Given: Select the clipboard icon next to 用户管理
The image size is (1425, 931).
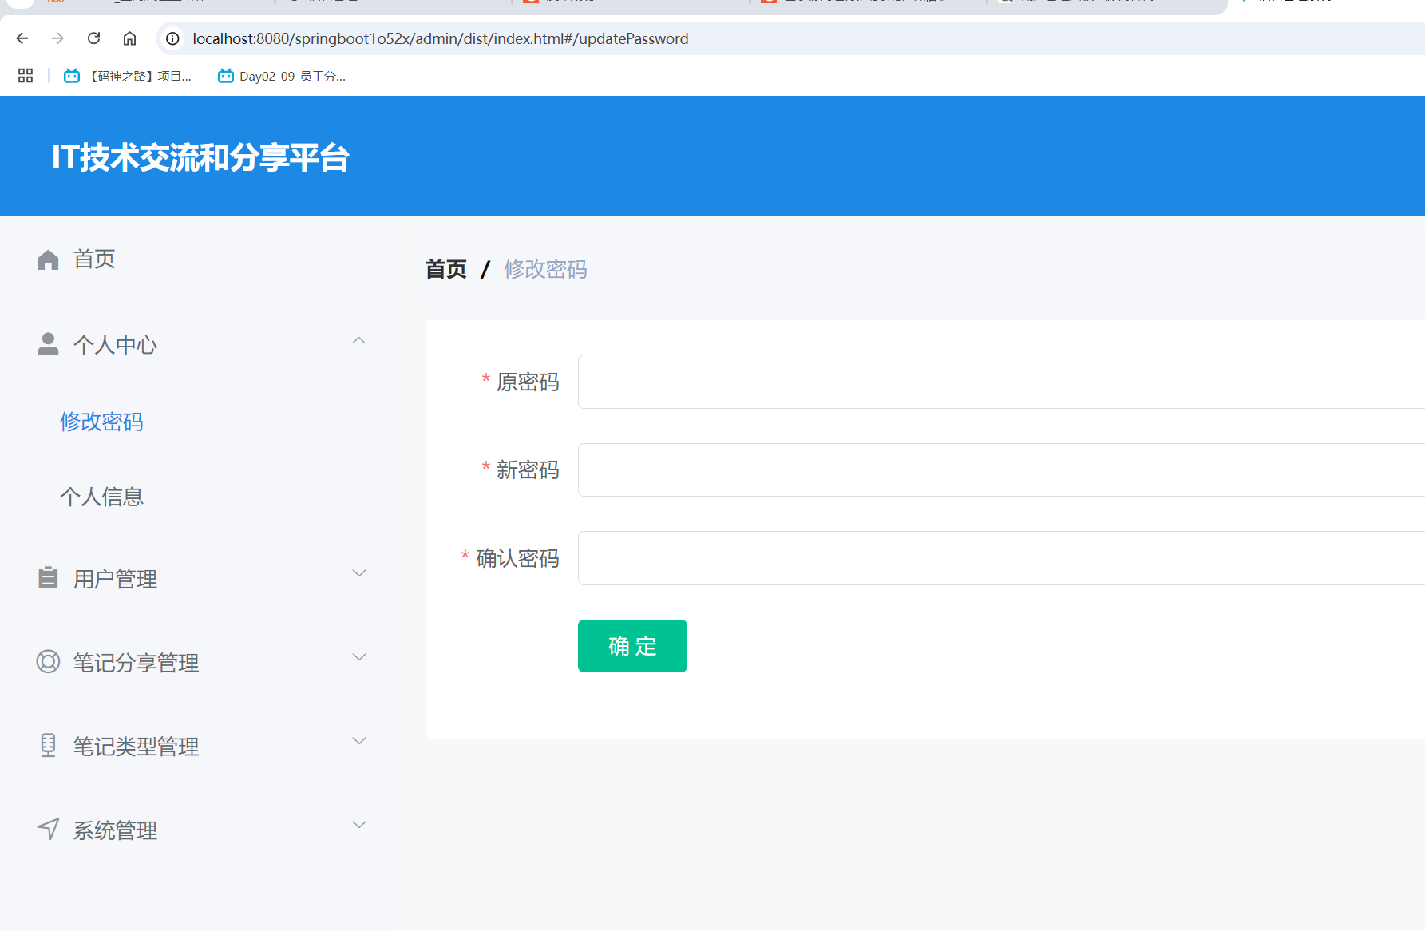Looking at the screenshot, I should click(48, 577).
